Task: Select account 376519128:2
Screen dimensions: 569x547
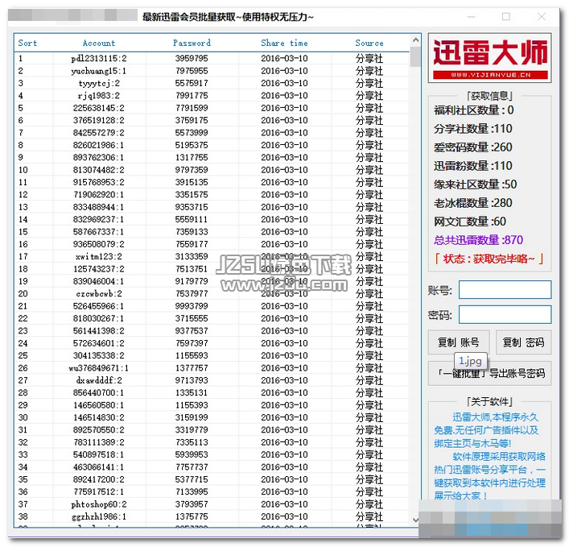Action: (99, 120)
